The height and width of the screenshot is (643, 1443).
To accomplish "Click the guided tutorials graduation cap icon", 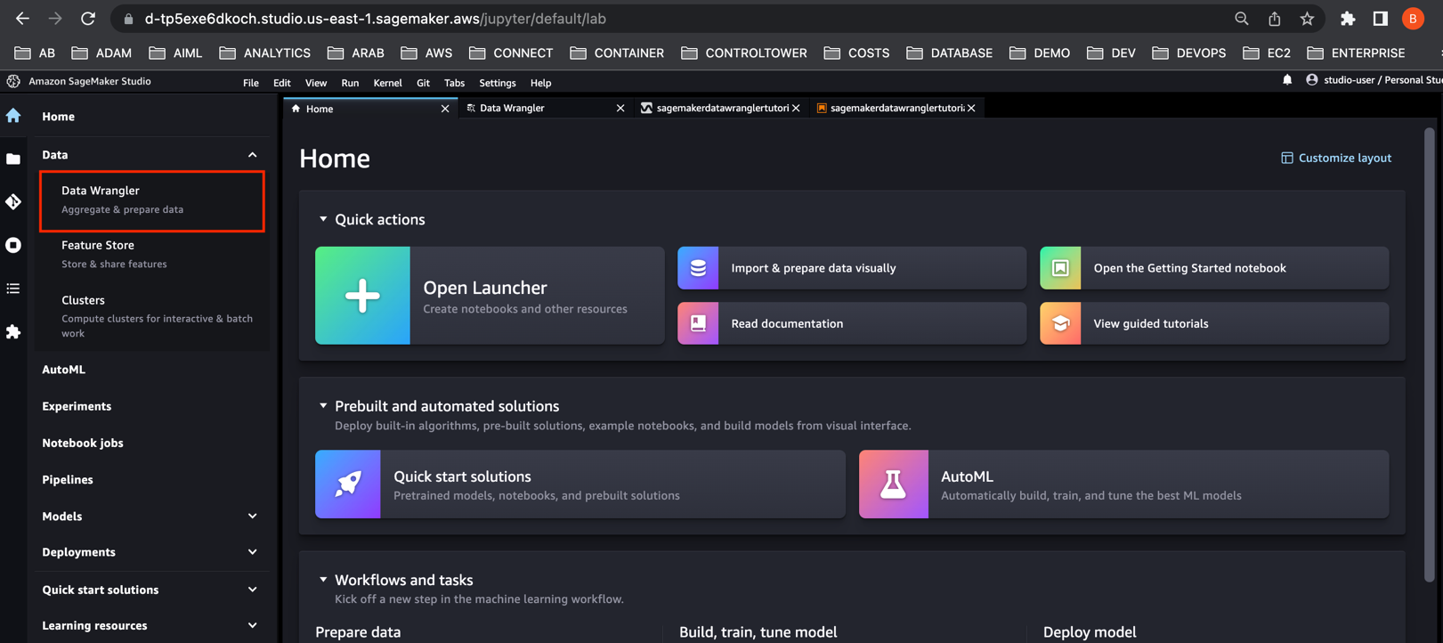I will coord(1060,323).
